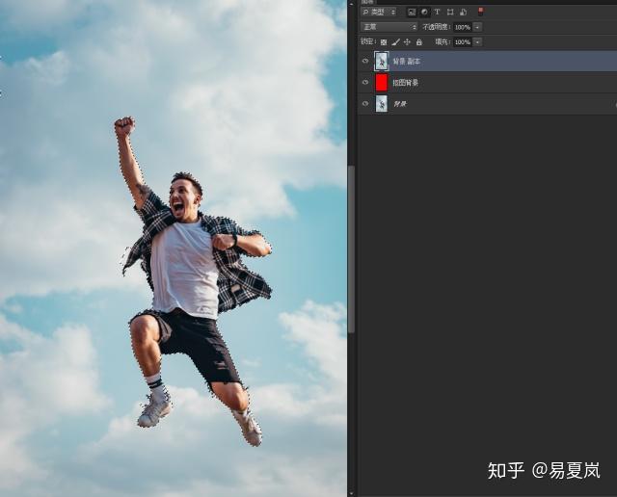This screenshot has height=497, width=617.
Task: Hide the 背景 副本 layer
Action: 365,61
